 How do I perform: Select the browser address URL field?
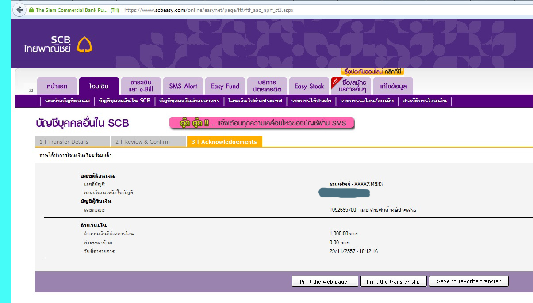(x=327, y=10)
